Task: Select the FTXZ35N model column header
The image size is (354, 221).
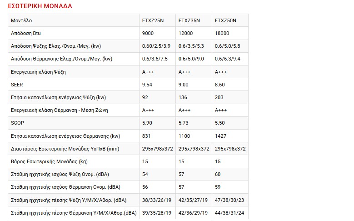Action: 189,20
